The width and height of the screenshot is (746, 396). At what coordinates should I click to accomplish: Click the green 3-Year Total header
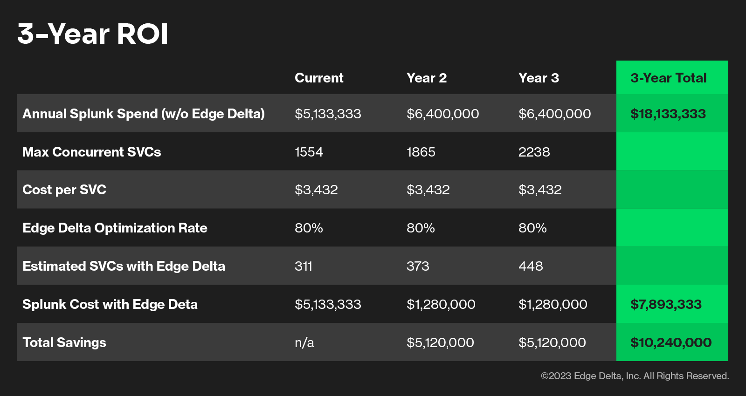click(668, 78)
